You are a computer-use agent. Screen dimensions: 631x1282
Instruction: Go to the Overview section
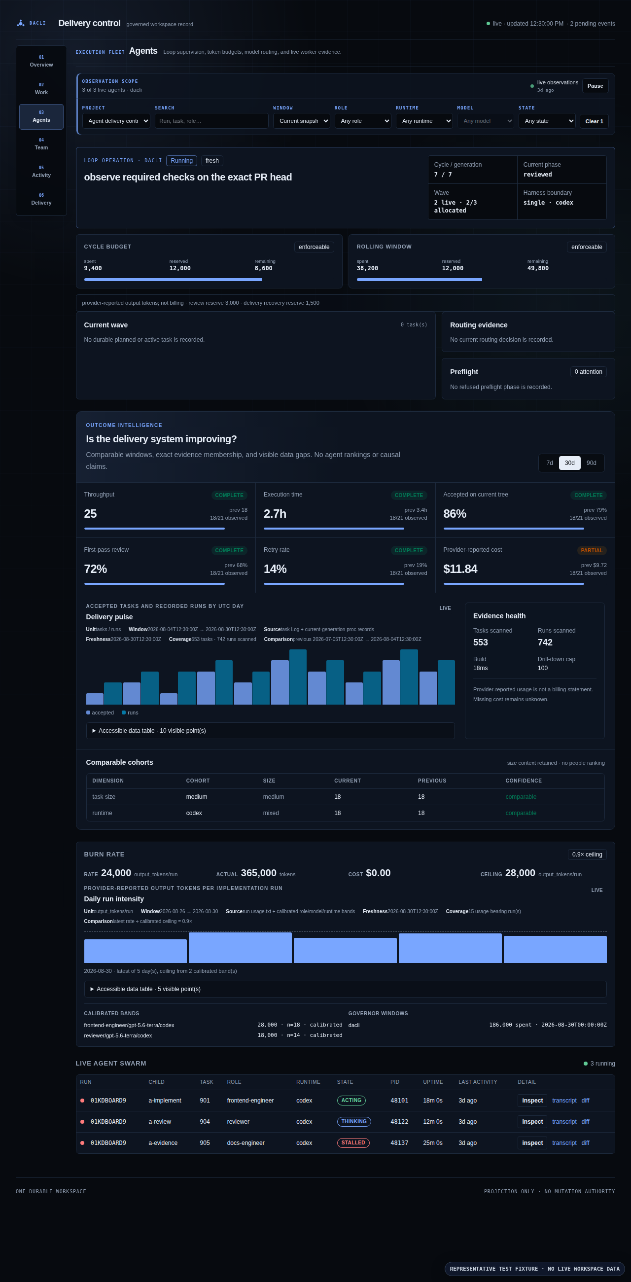pos(41,61)
